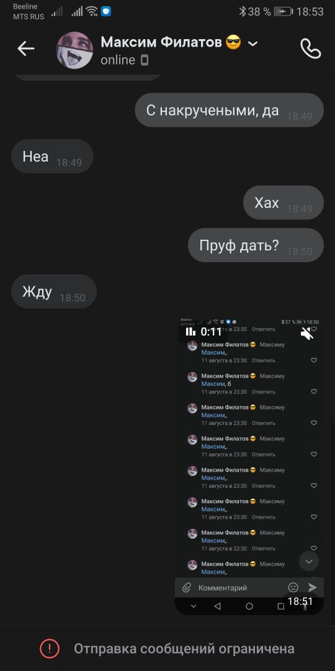Unmute the video with the muted speaker icon
The image size is (335, 671).
pos(307,333)
